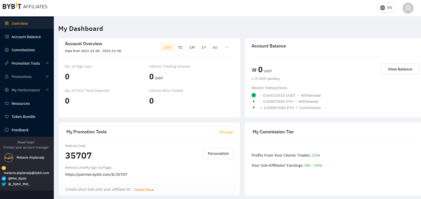Expand the Promotions submenu chevron
The image size is (421, 199).
[x=47, y=77]
